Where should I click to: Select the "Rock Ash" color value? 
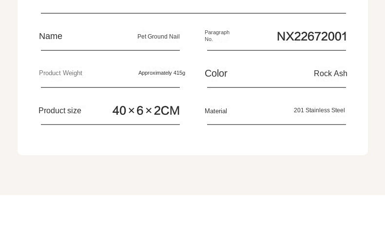[x=330, y=74]
